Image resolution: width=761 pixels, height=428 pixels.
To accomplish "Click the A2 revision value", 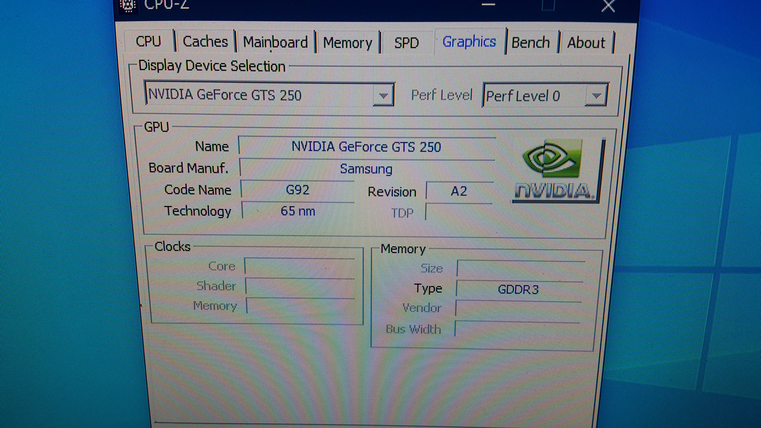I will 459,191.
